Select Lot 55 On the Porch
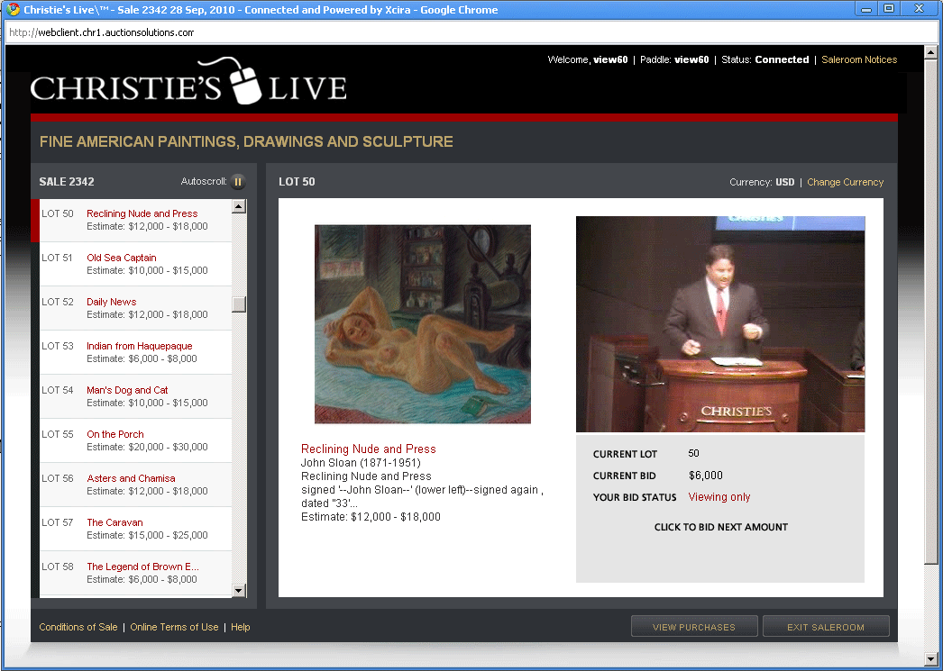Screen dimensions: 943x671 pyautogui.click(x=114, y=434)
